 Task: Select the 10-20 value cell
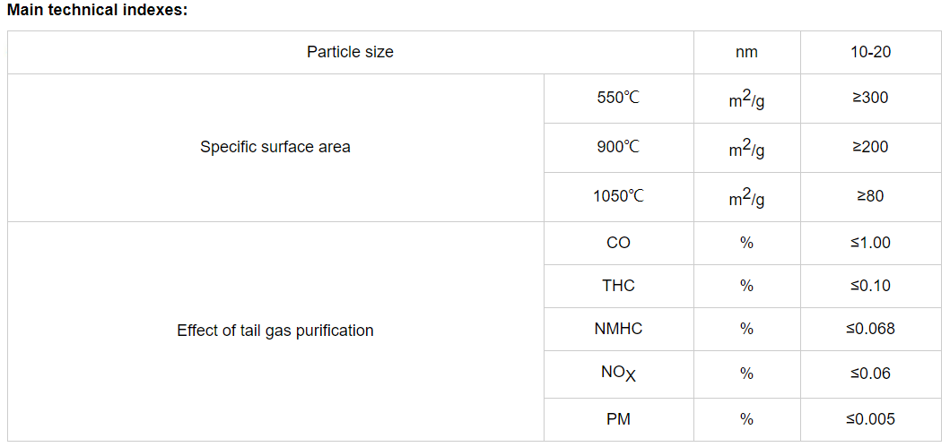click(x=870, y=52)
